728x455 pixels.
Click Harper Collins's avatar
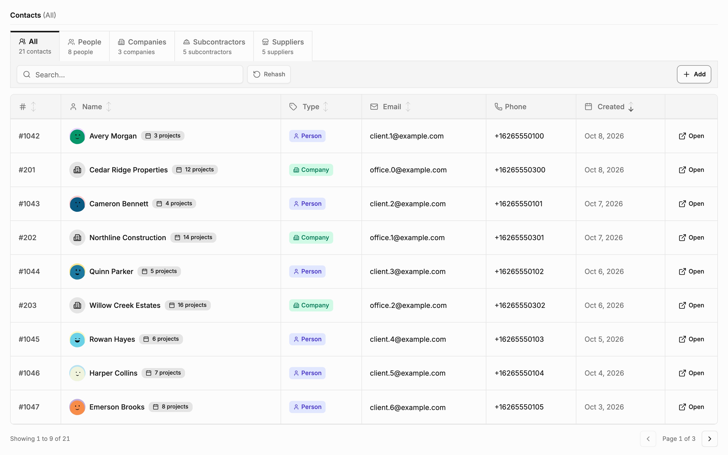pyautogui.click(x=77, y=373)
